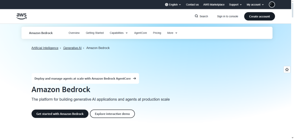Click Sign in to console
This screenshot has height=139, width=294.
(227, 16)
